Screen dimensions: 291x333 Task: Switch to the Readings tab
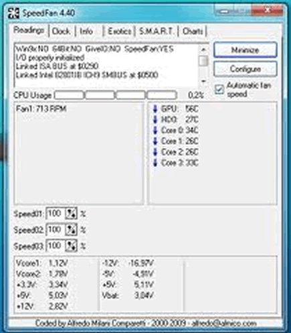click(29, 30)
